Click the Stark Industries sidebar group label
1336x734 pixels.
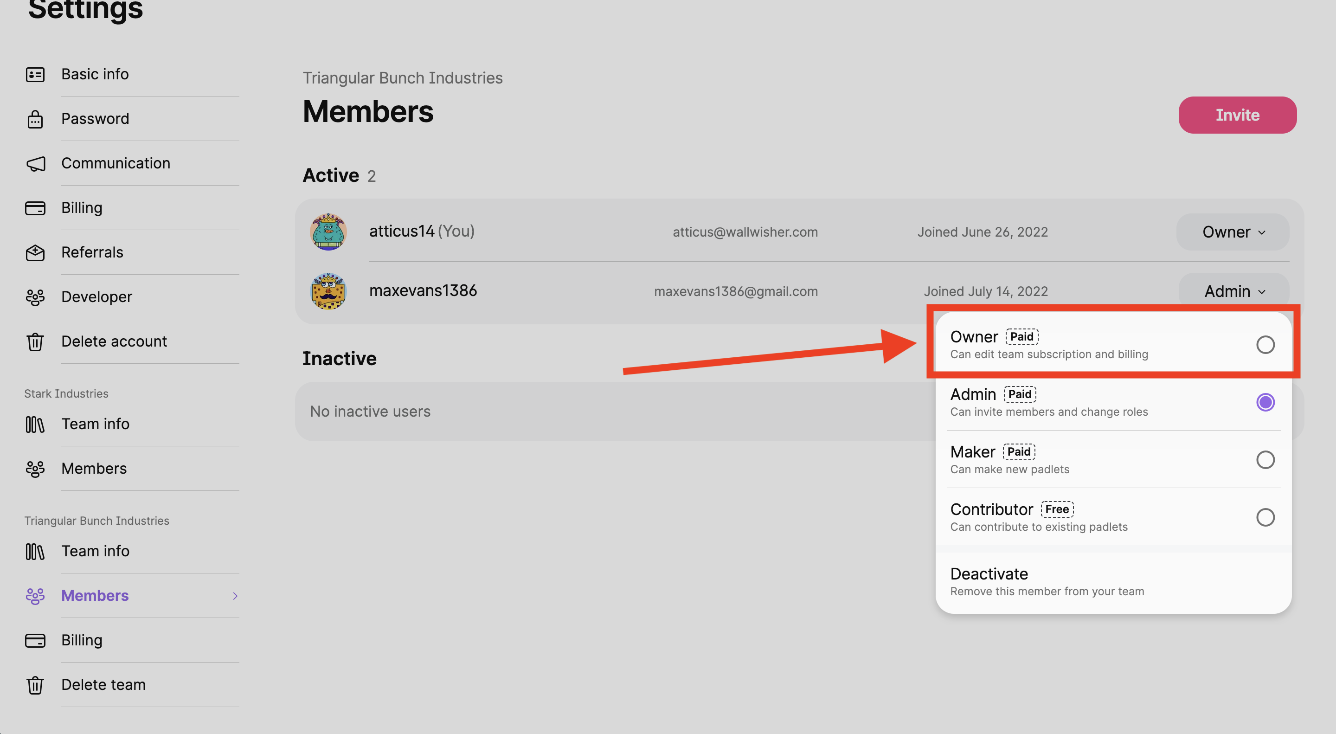(66, 394)
